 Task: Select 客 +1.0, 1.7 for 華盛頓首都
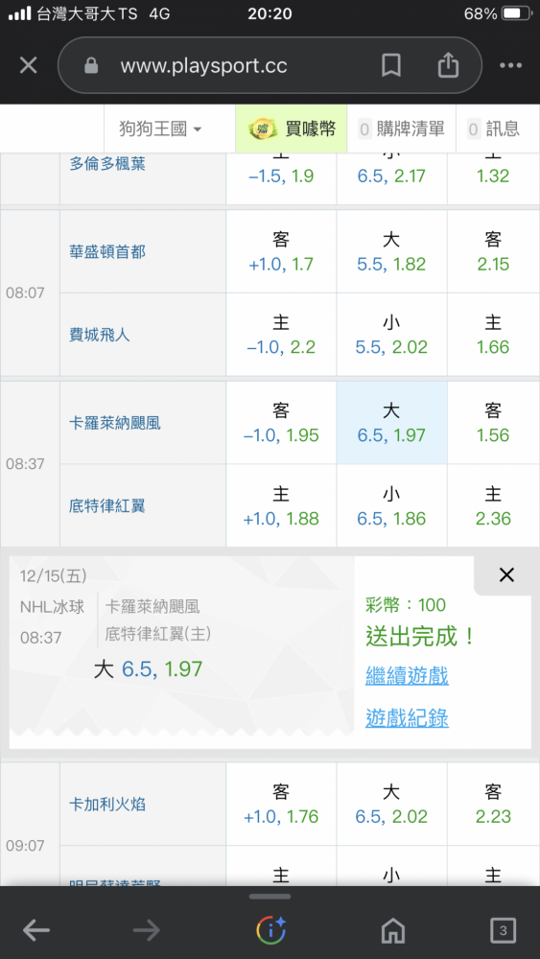point(281,251)
